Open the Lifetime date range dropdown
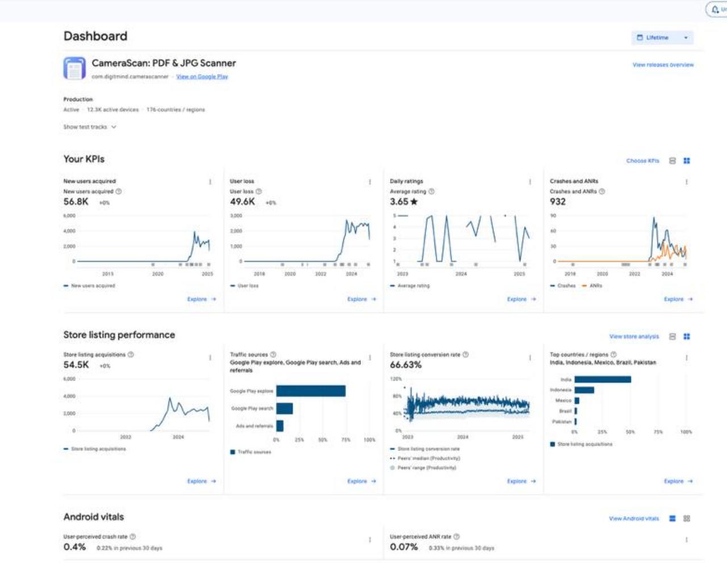 pos(662,38)
